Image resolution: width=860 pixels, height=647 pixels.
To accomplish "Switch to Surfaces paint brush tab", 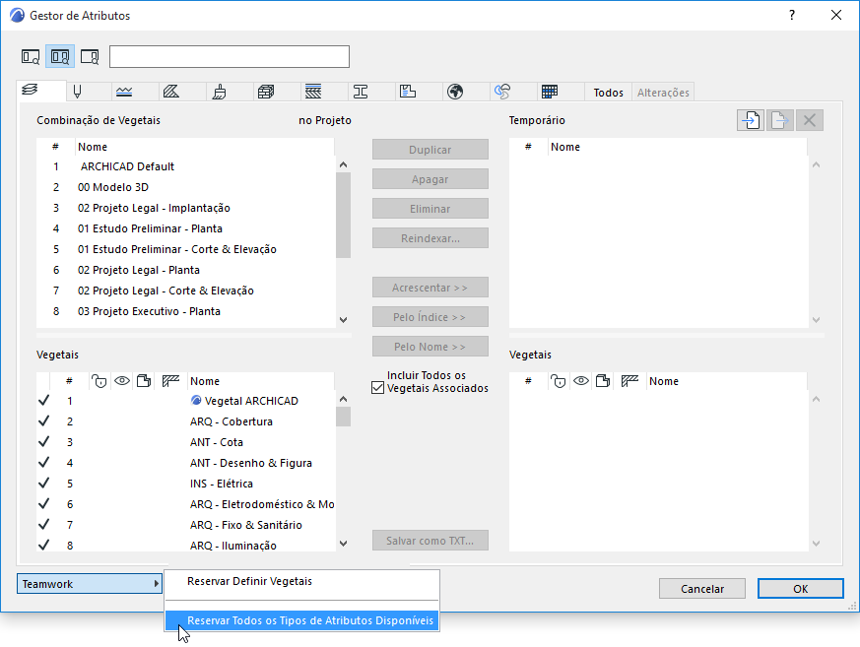I will [x=220, y=92].
